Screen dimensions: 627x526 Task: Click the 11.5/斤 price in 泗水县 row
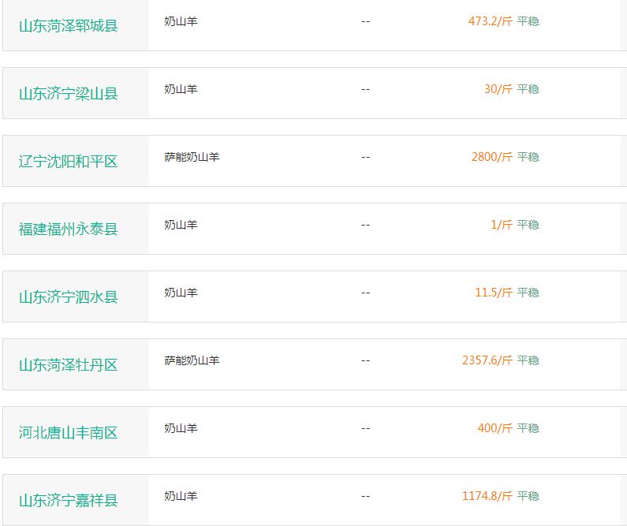pos(494,293)
